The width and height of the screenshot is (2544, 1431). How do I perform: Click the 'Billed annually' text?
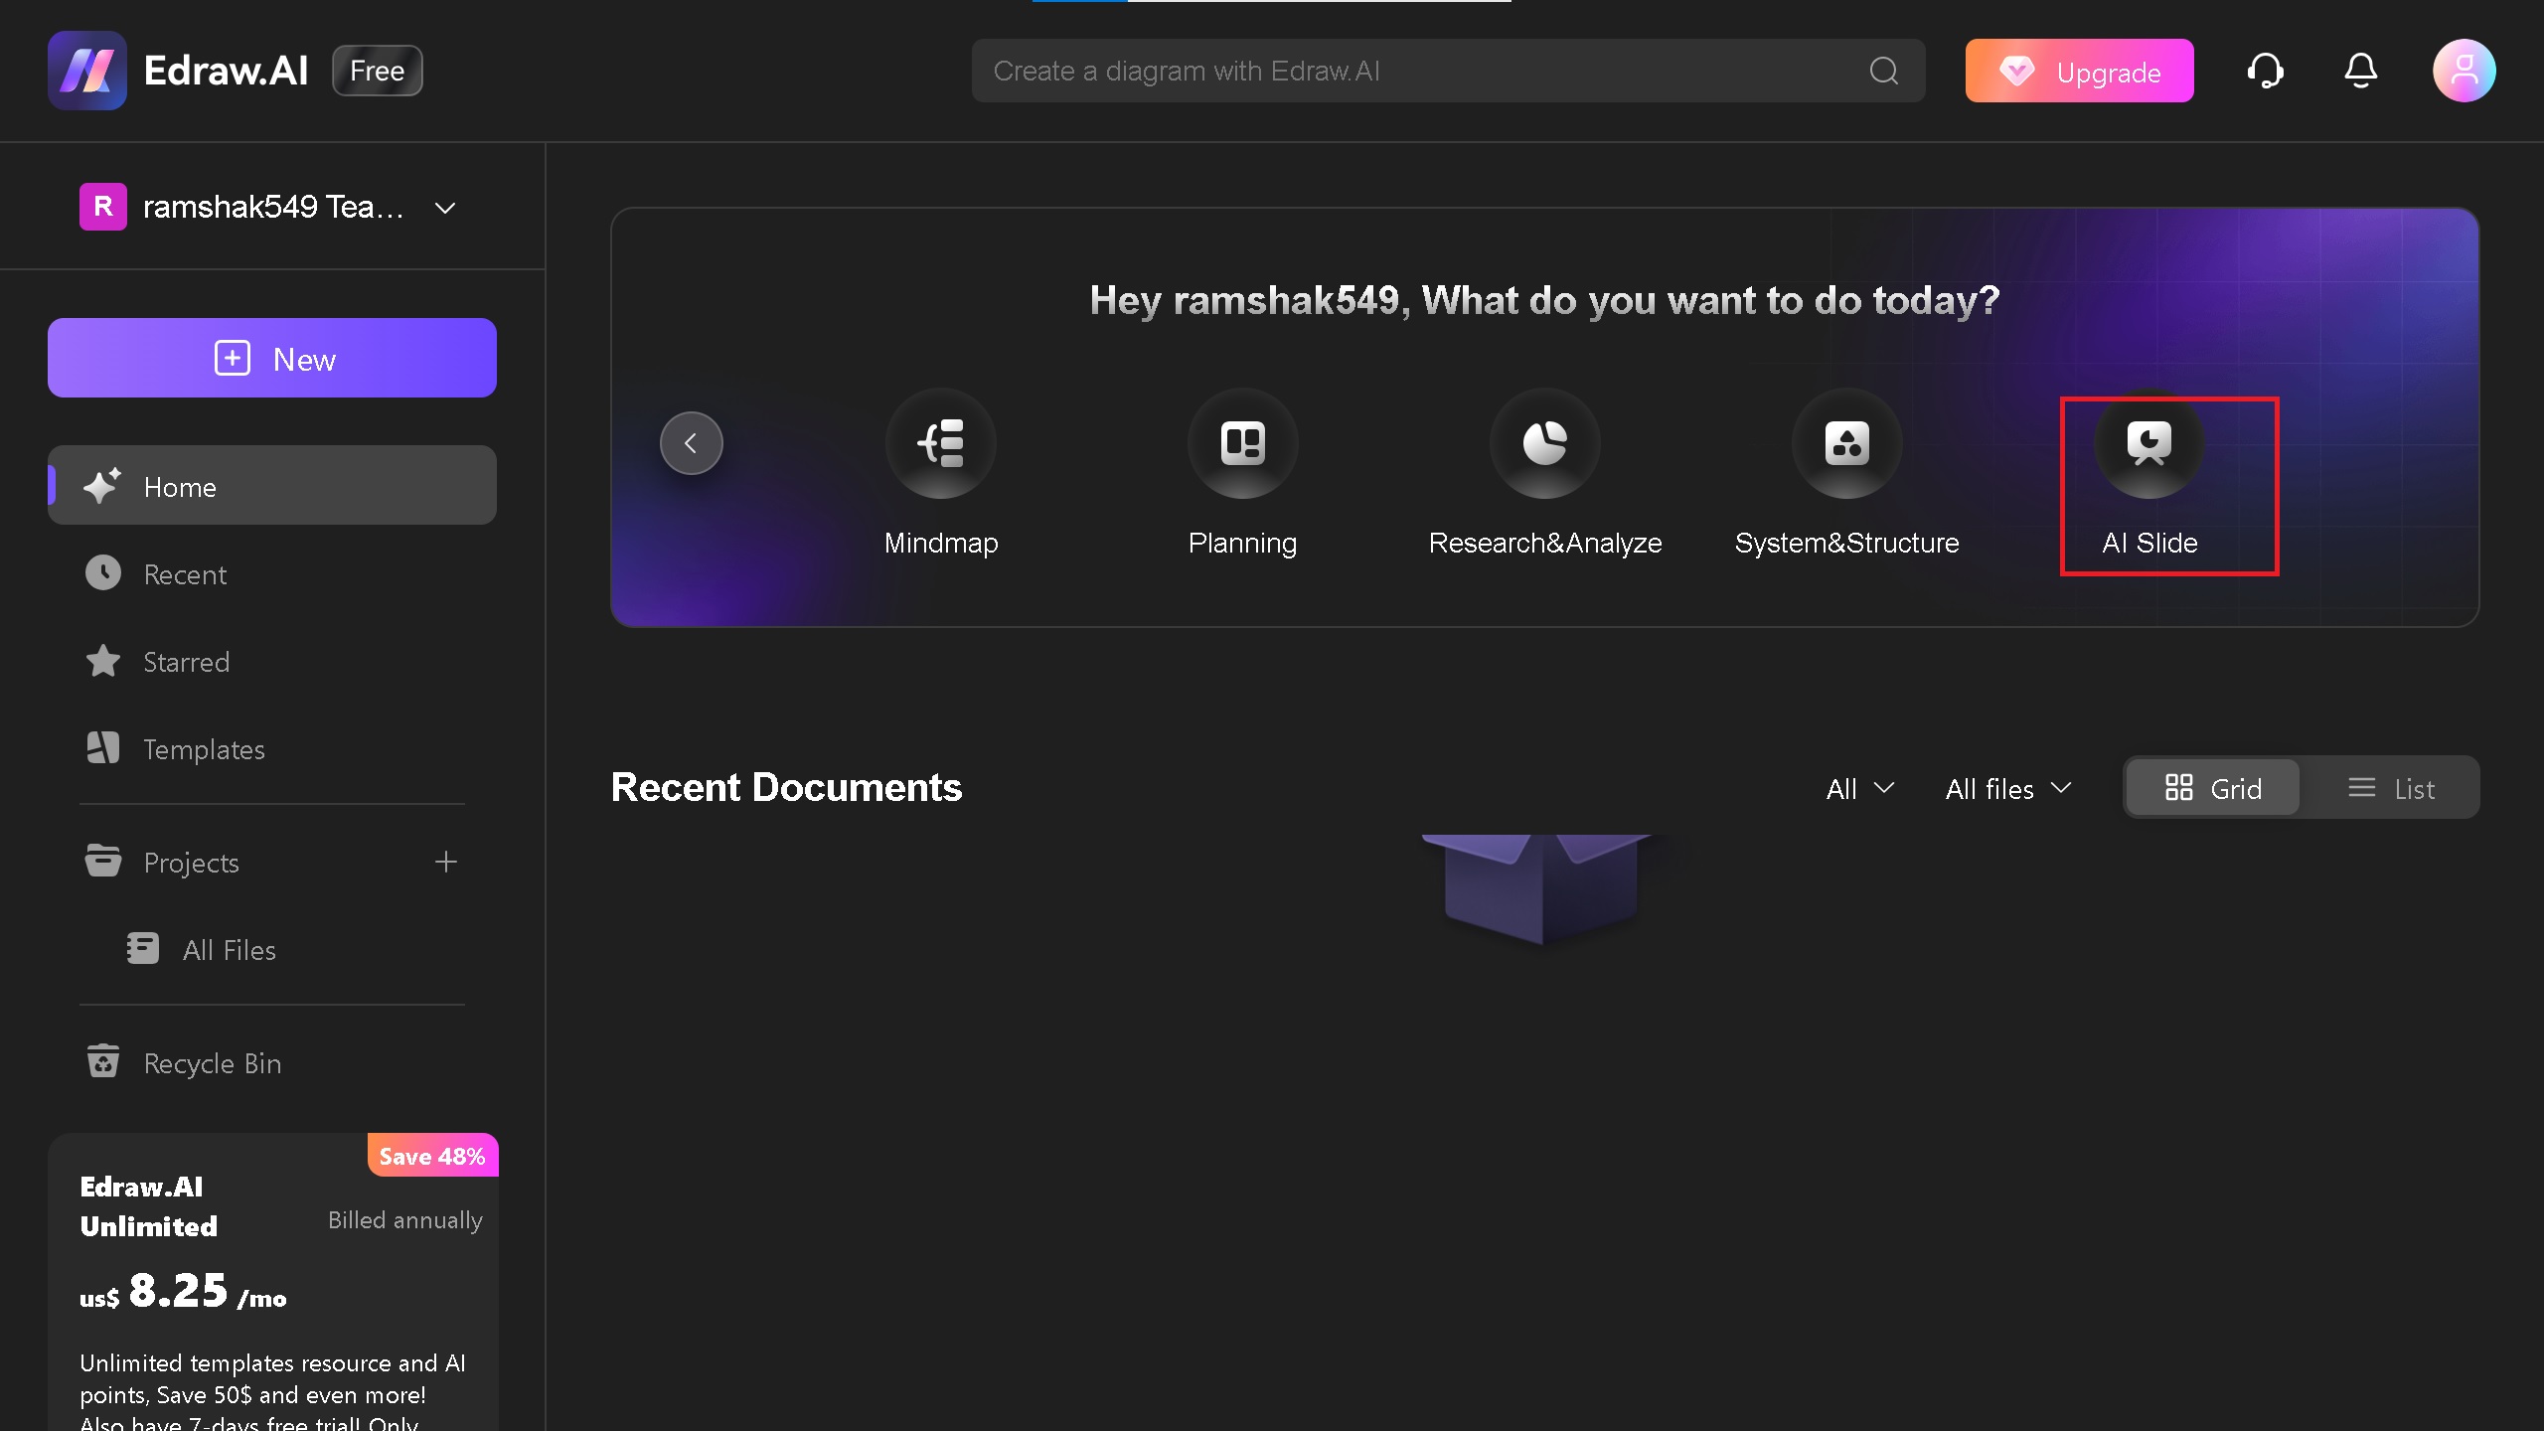pyautogui.click(x=405, y=1219)
